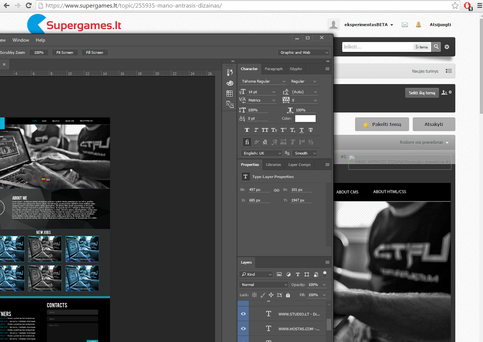This screenshot has height=342, width=483.
Task: Switch to the Libraries tab
Action: click(x=273, y=165)
